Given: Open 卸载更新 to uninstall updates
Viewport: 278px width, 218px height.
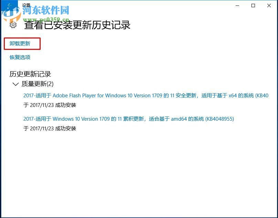Looking at the screenshot, I should click(x=19, y=44).
